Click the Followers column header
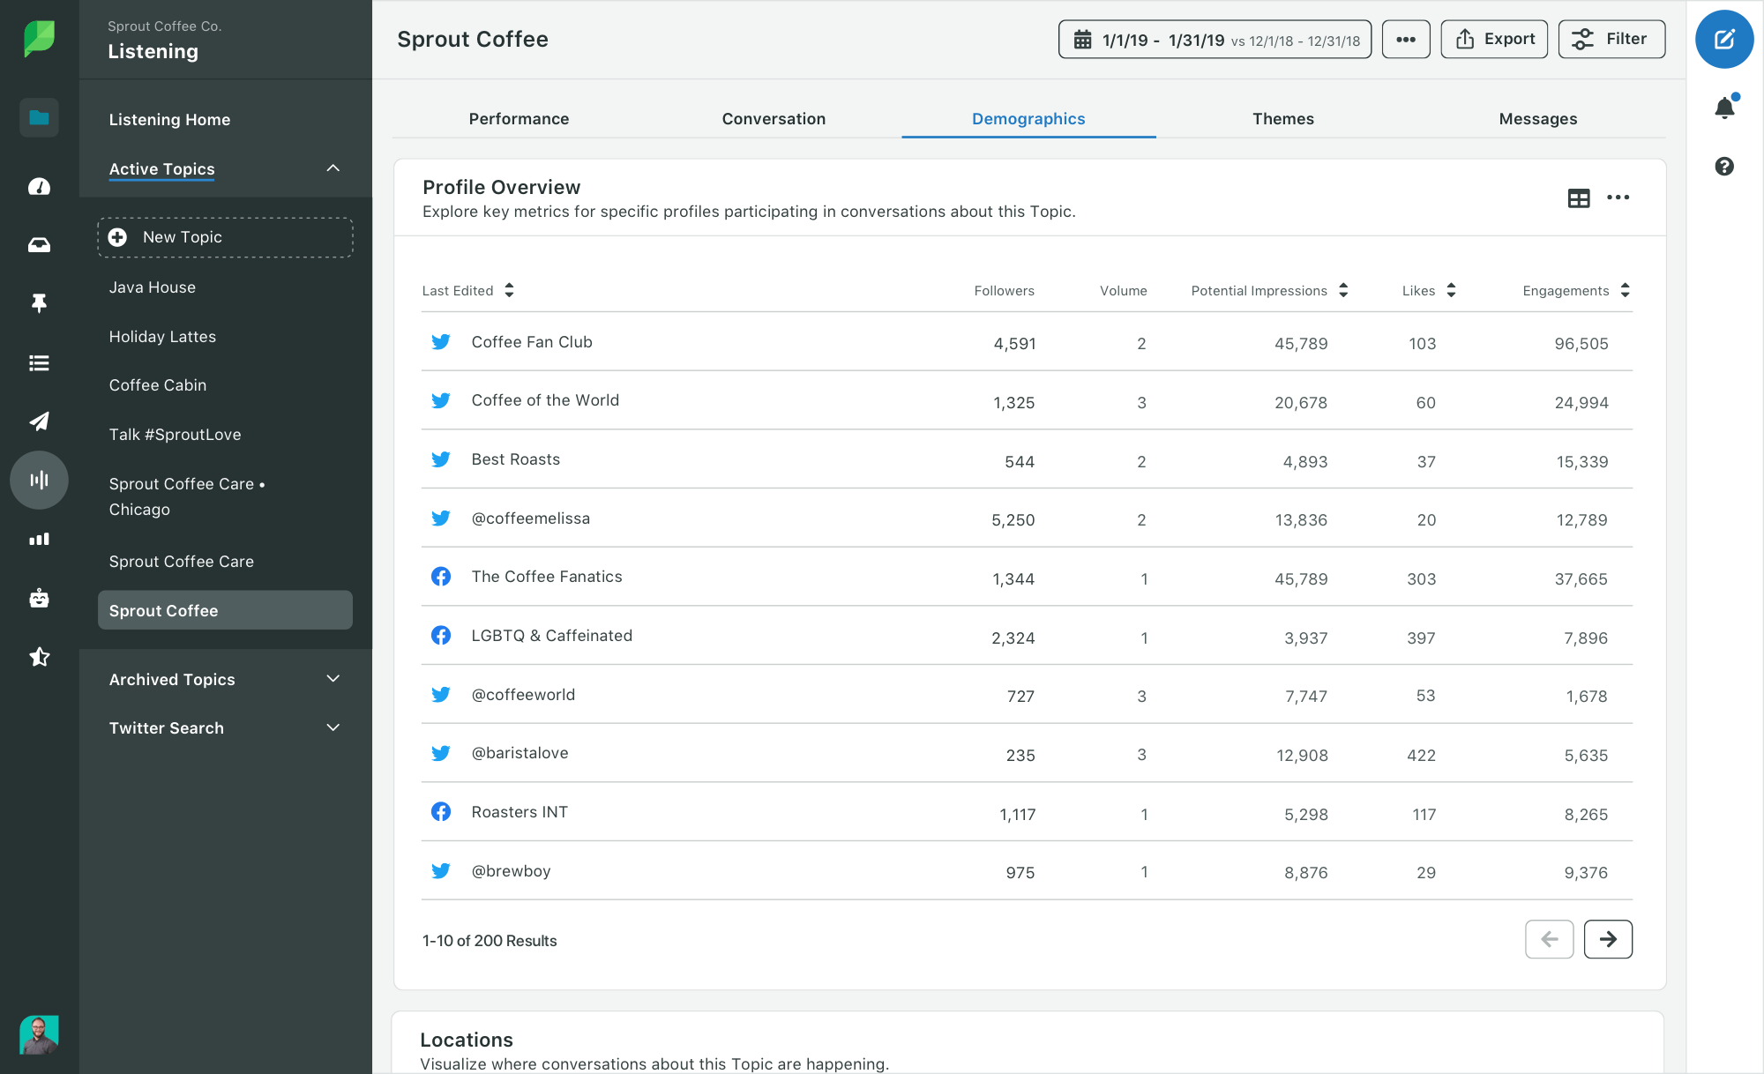1764x1074 pixels. 1004,291
